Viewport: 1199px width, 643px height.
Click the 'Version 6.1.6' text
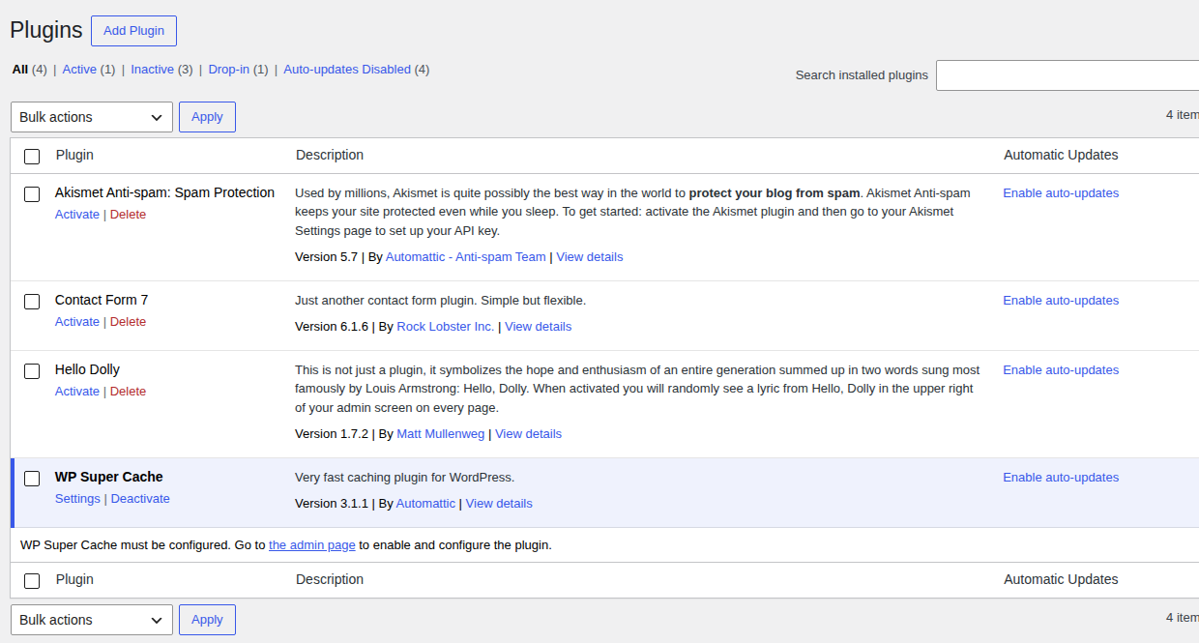tap(332, 327)
